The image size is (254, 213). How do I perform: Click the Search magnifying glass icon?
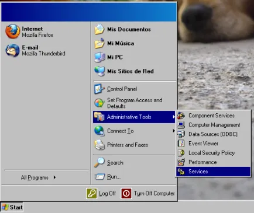pos(99,162)
